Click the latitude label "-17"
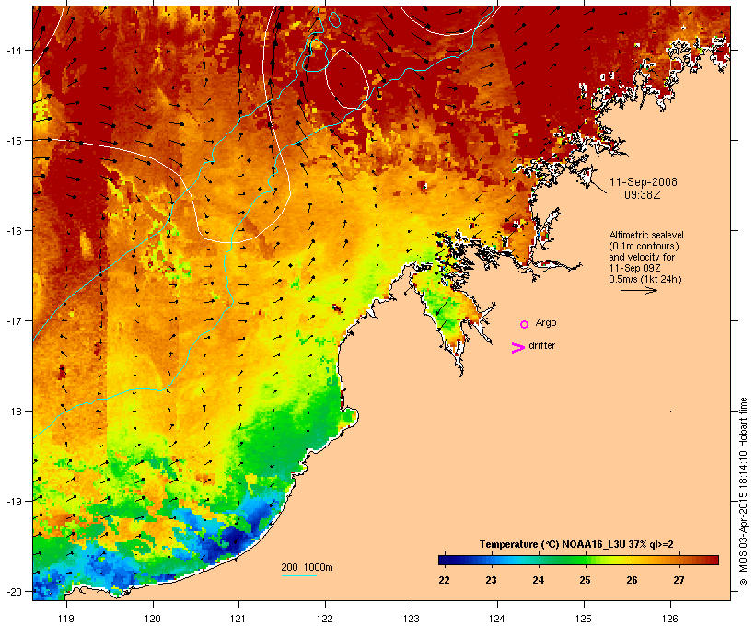Screen dimensions: 755x626 click(13, 320)
